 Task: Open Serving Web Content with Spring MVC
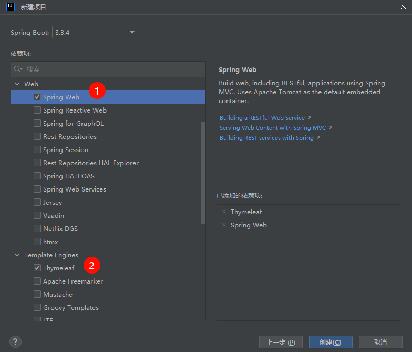[272, 128]
